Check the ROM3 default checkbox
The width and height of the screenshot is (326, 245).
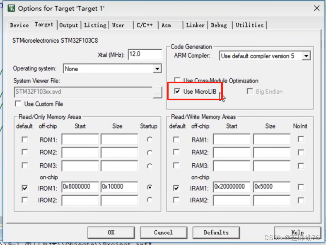pos(25,165)
